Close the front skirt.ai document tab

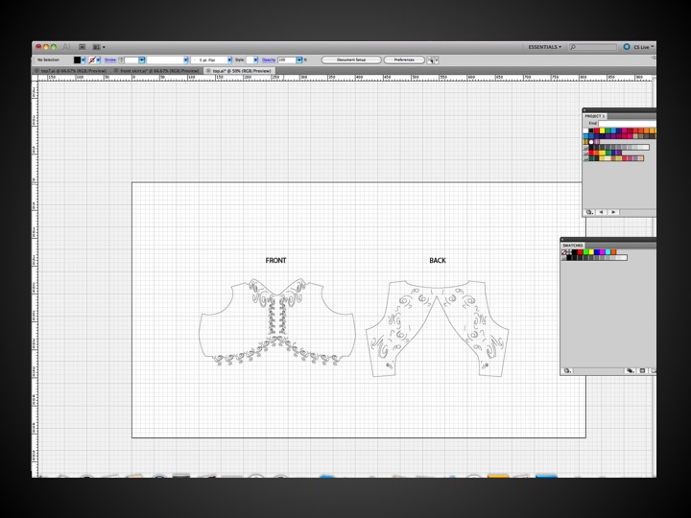pos(116,70)
